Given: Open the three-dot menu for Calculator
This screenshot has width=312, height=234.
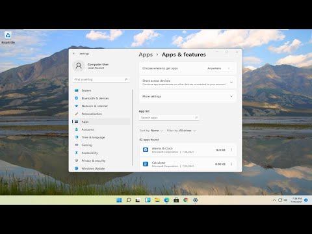Looking at the screenshot, I should [231, 164].
